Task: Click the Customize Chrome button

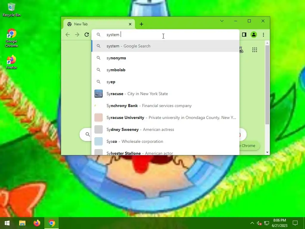Action: pos(250,146)
